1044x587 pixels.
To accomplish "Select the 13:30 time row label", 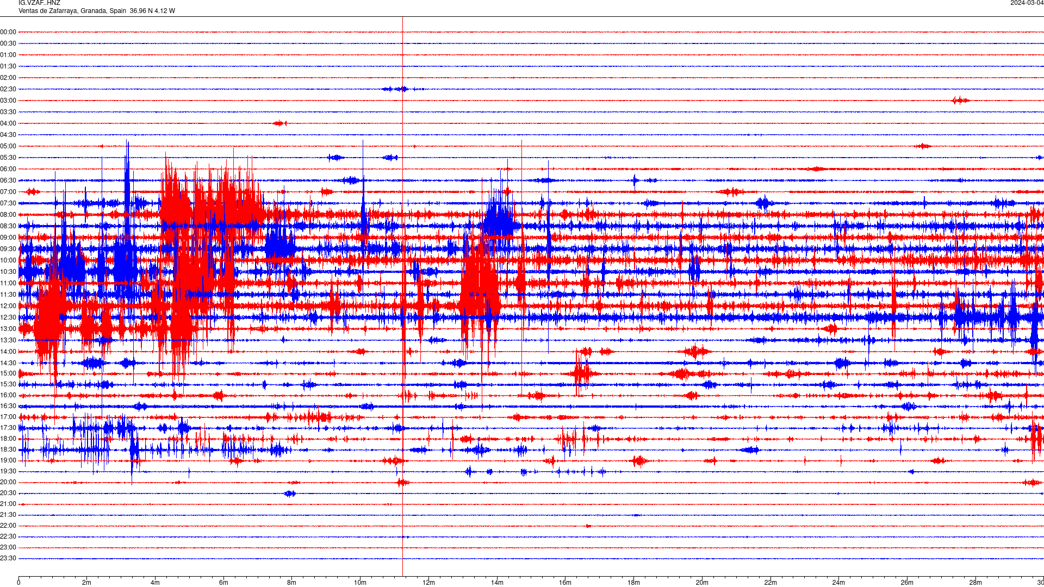I will (x=8, y=340).
